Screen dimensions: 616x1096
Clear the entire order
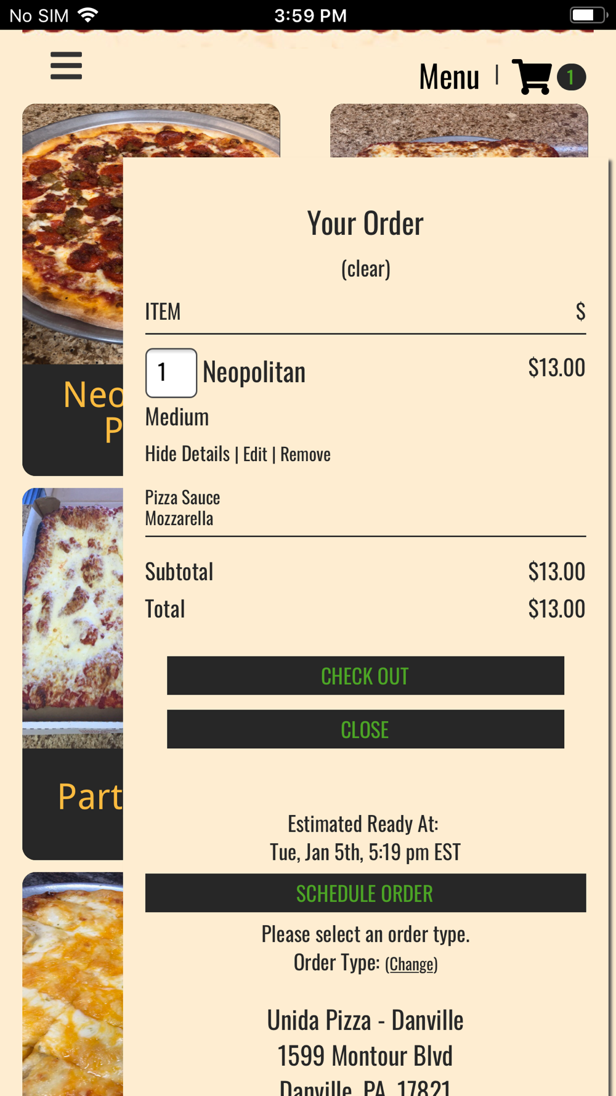coord(365,269)
